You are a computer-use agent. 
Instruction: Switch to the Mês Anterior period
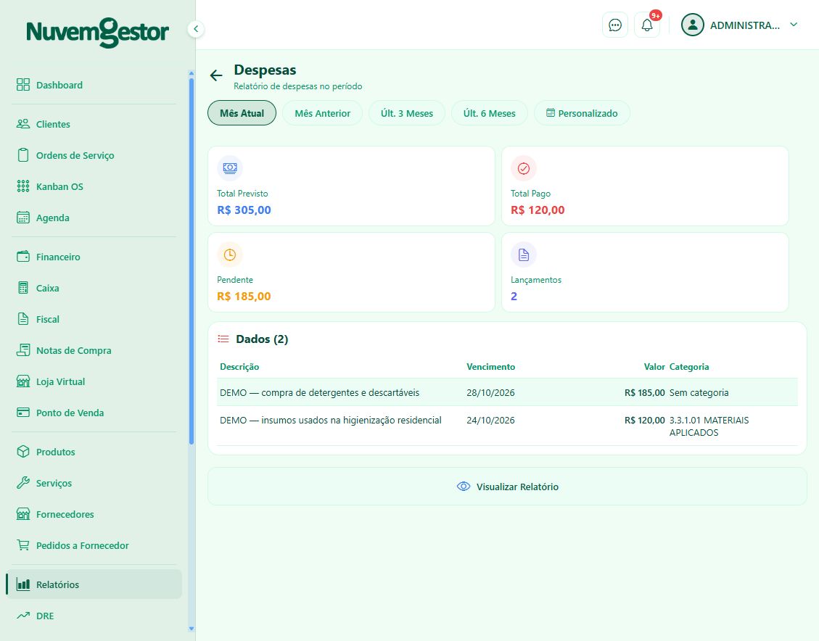(322, 113)
